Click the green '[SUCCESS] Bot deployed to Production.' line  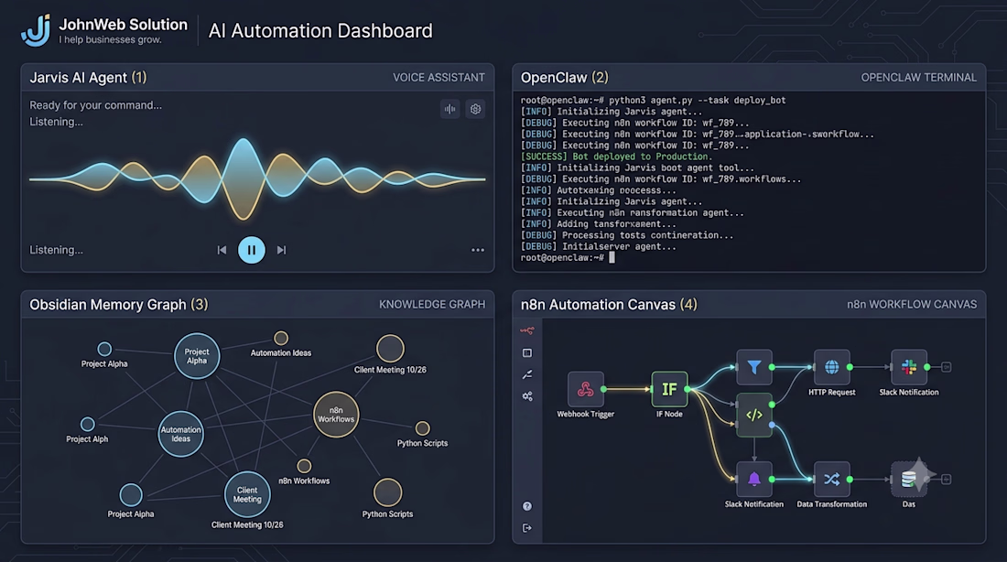[616, 157]
